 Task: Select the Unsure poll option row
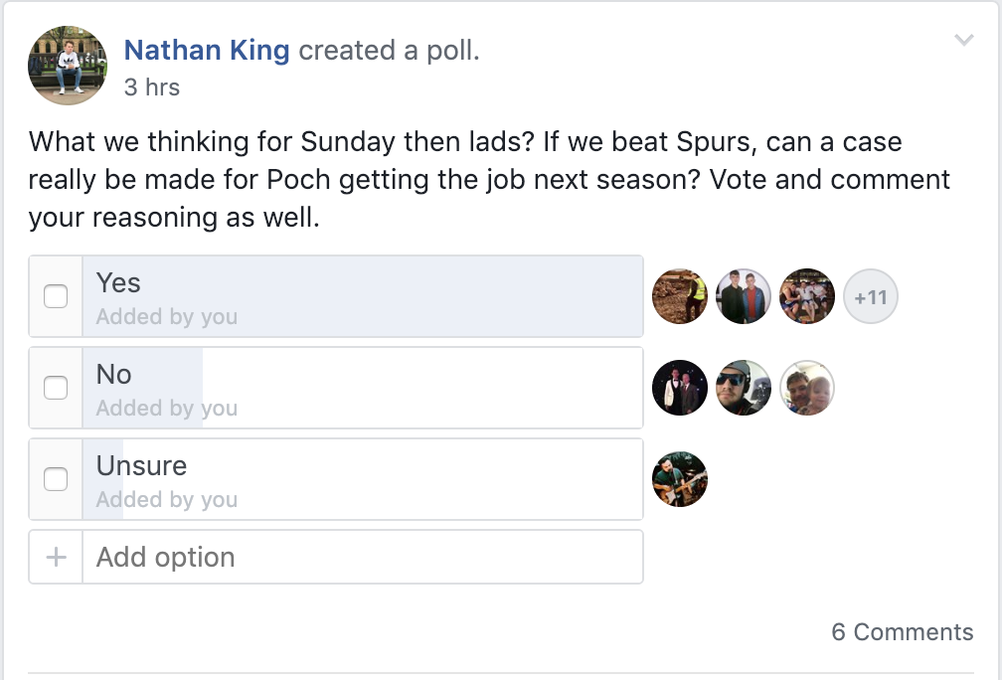tap(363, 479)
